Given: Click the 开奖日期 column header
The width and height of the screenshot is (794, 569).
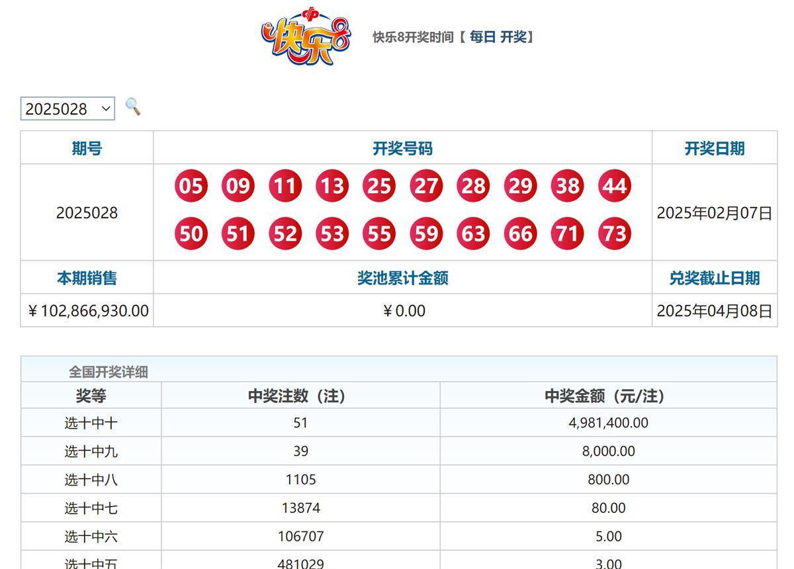Looking at the screenshot, I should (714, 148).
